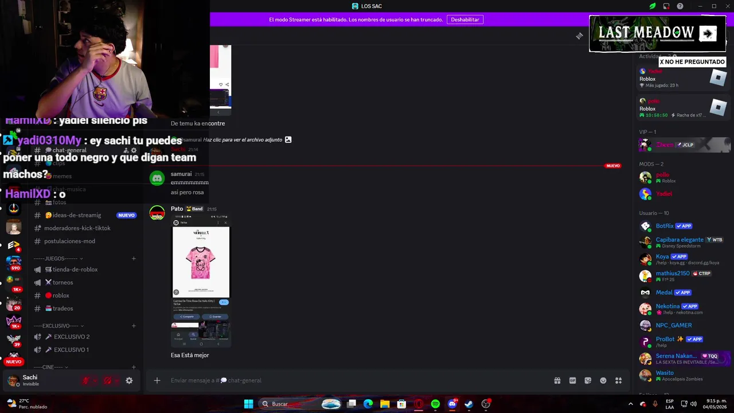Open headphone output options arrow
The width and height of the screenshot is (734, 413).
(x=117, y=380)
